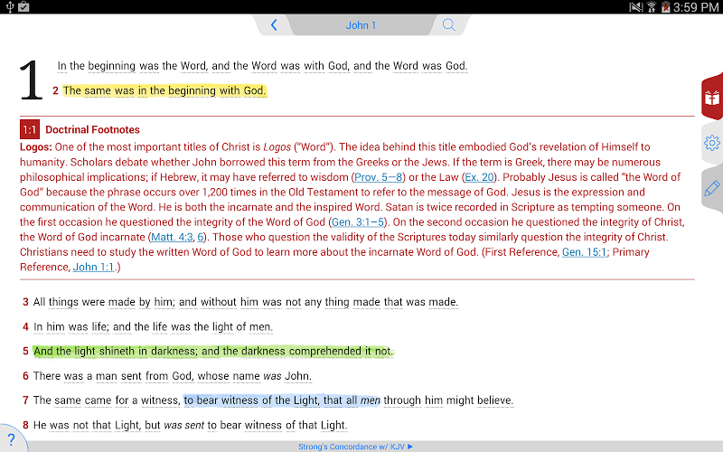
Task: Open the Gen. 3:1–5 reference link
Action: tap(358, 222)
